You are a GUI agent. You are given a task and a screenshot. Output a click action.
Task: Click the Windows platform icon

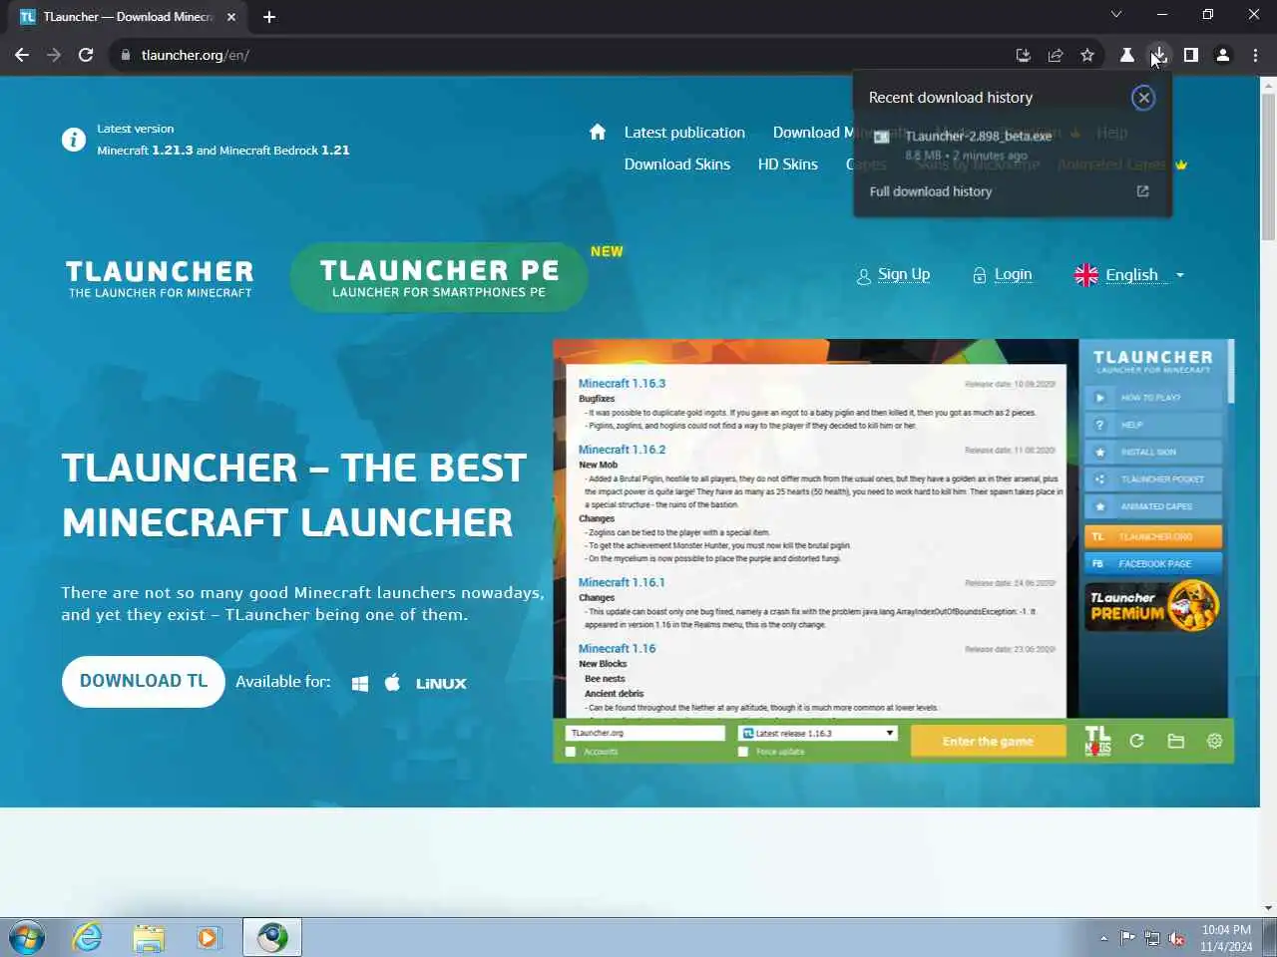click(360, 683)
